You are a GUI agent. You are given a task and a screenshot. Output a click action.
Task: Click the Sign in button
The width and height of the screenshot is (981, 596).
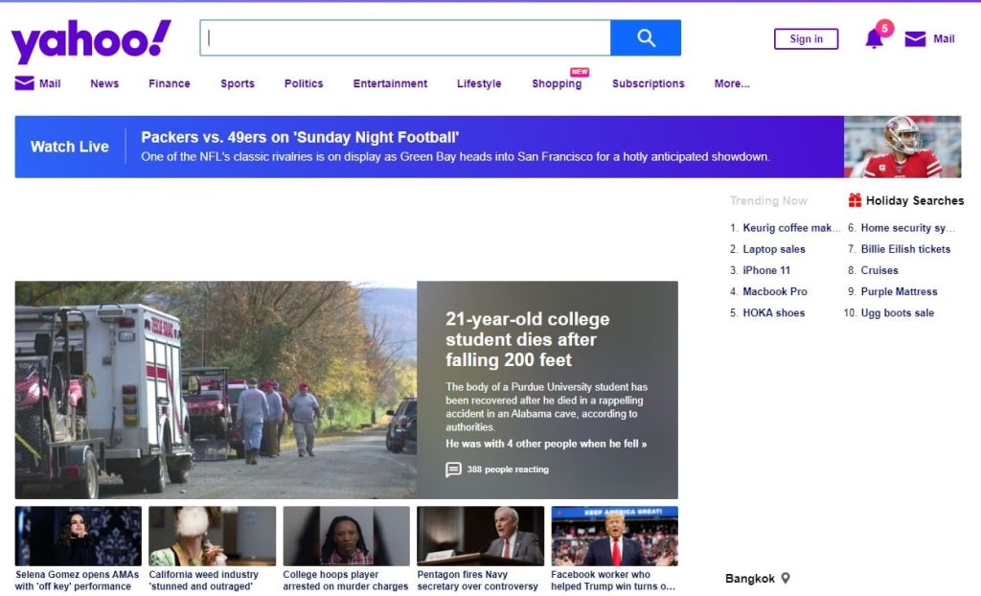(806, 39)
